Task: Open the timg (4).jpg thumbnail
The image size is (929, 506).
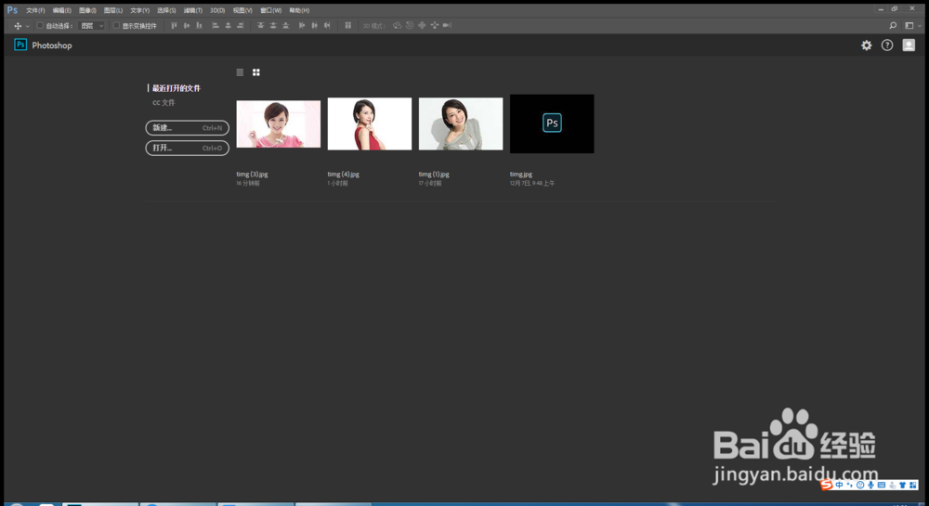Action: (x=370, y=123)
